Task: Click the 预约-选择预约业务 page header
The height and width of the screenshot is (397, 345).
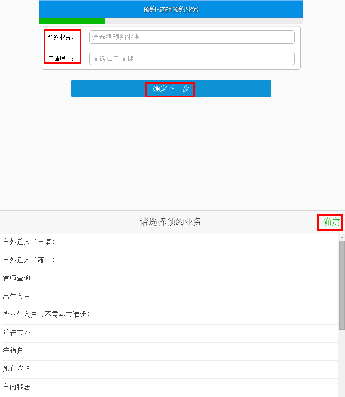Action: click(171, 9)
